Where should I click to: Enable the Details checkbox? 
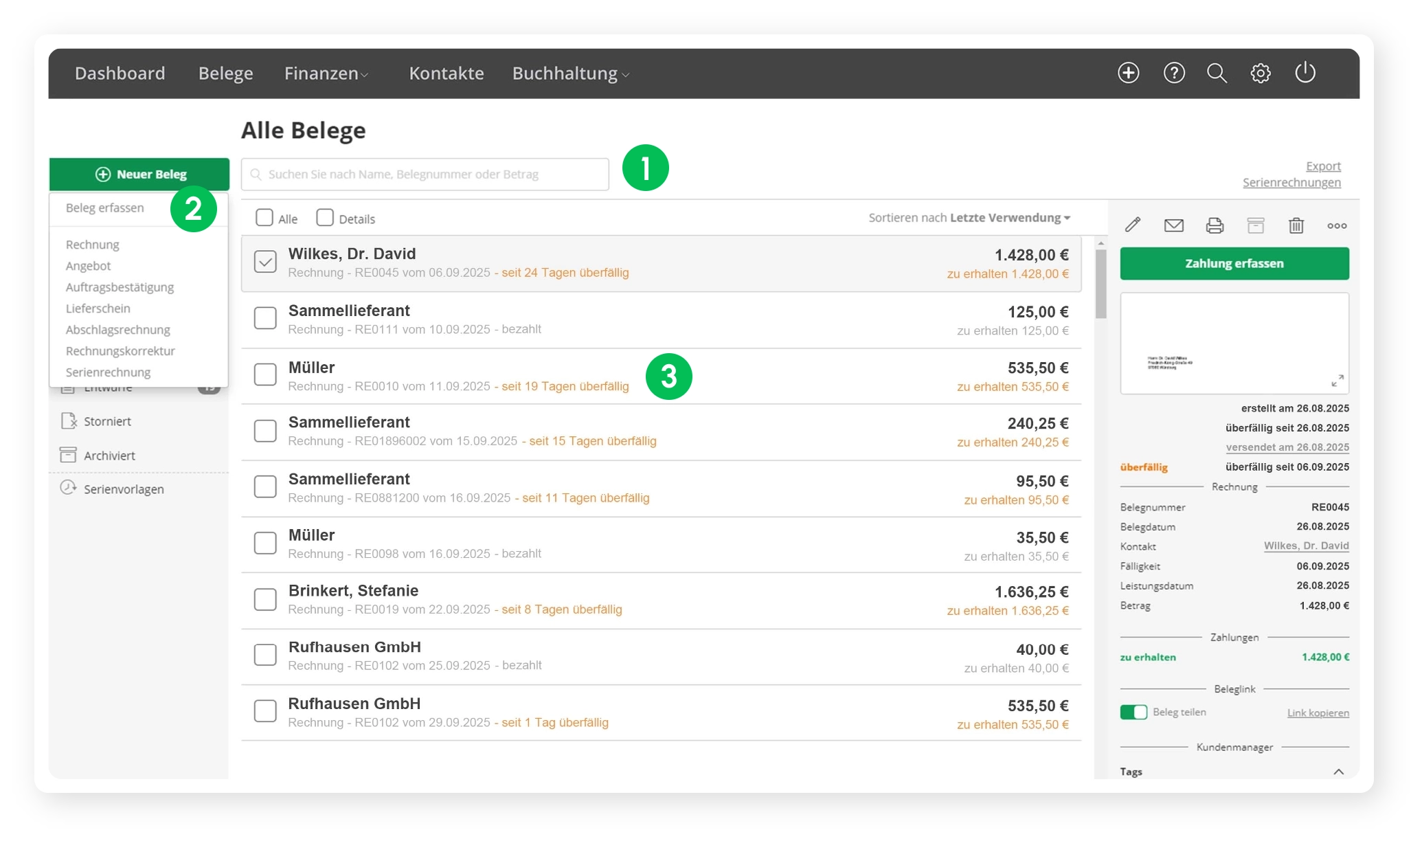pyautogui.click(x=325, y=218)
